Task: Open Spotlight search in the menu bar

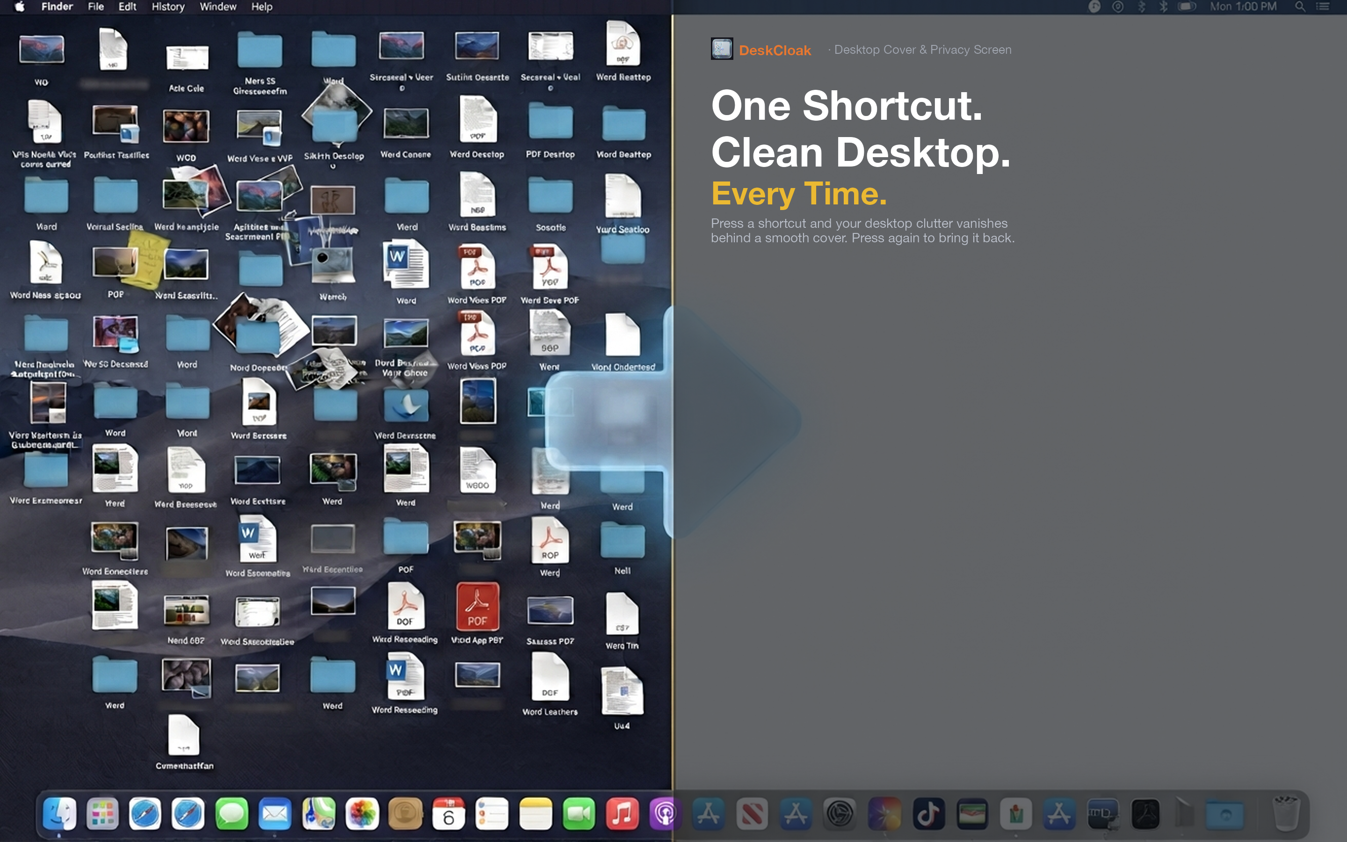Action: click(x=1300, y=7)
